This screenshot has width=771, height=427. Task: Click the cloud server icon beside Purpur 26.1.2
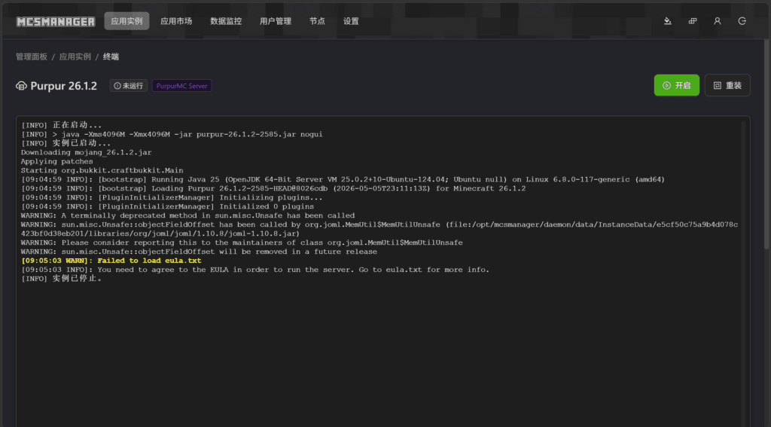(x=21, y=86)
